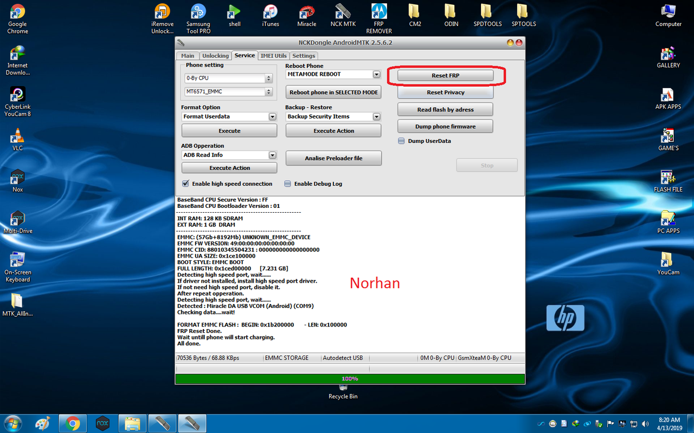The width and height of the screenshot is (694, 433).
Task: Click Execute Action under ADB Opperation
Action: (x=229, y=168)
